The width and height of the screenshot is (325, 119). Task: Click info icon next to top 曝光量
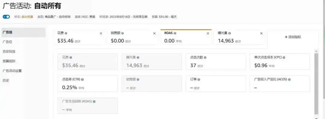(x=230, y=33)
